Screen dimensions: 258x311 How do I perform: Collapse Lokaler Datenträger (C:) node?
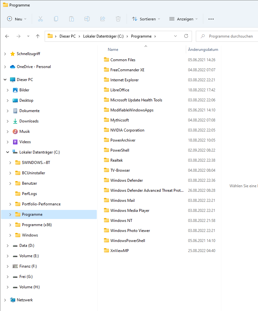[x=7, y=152]
